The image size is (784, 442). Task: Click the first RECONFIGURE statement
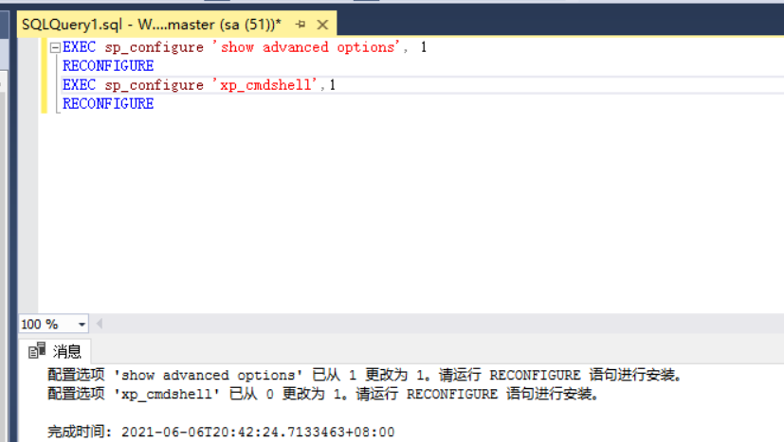pyautogui.click(x=108, y=66)
